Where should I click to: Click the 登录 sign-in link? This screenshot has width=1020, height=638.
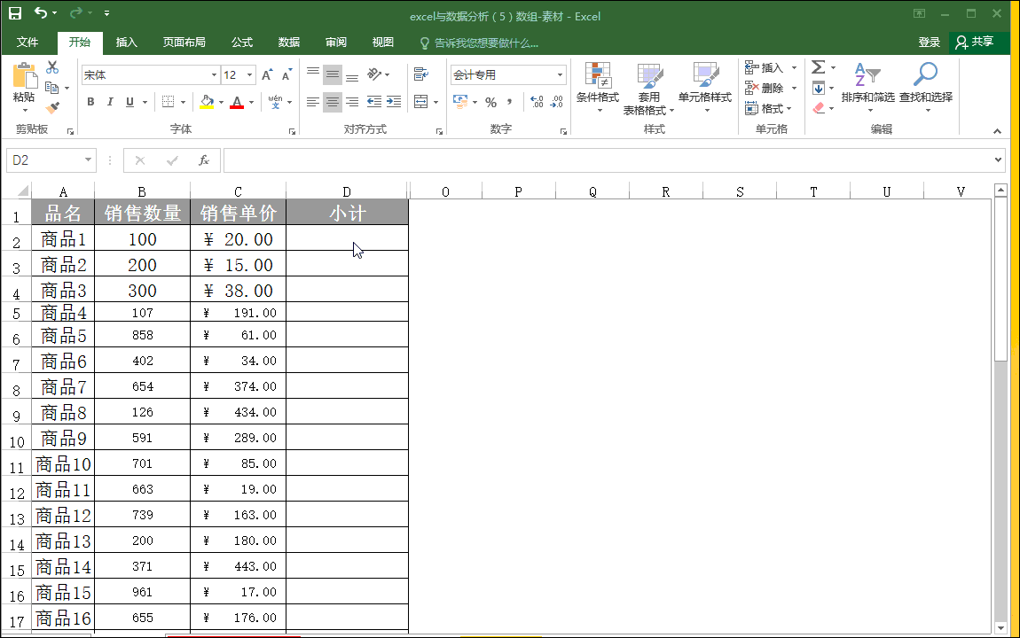pos(929,43)
